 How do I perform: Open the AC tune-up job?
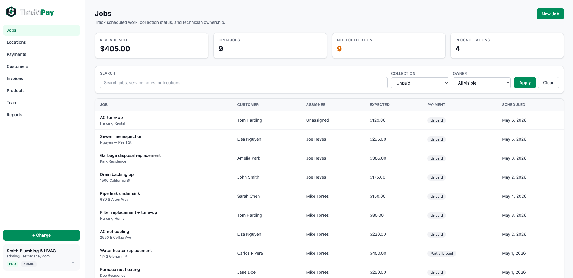pyautogui.click(x=111, y=117)
